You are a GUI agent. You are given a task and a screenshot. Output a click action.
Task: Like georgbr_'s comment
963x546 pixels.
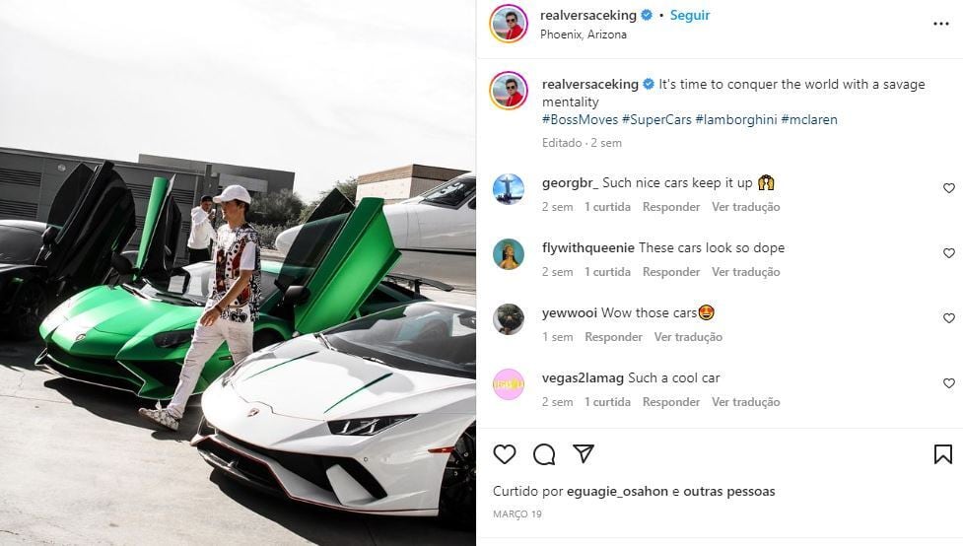948,188
